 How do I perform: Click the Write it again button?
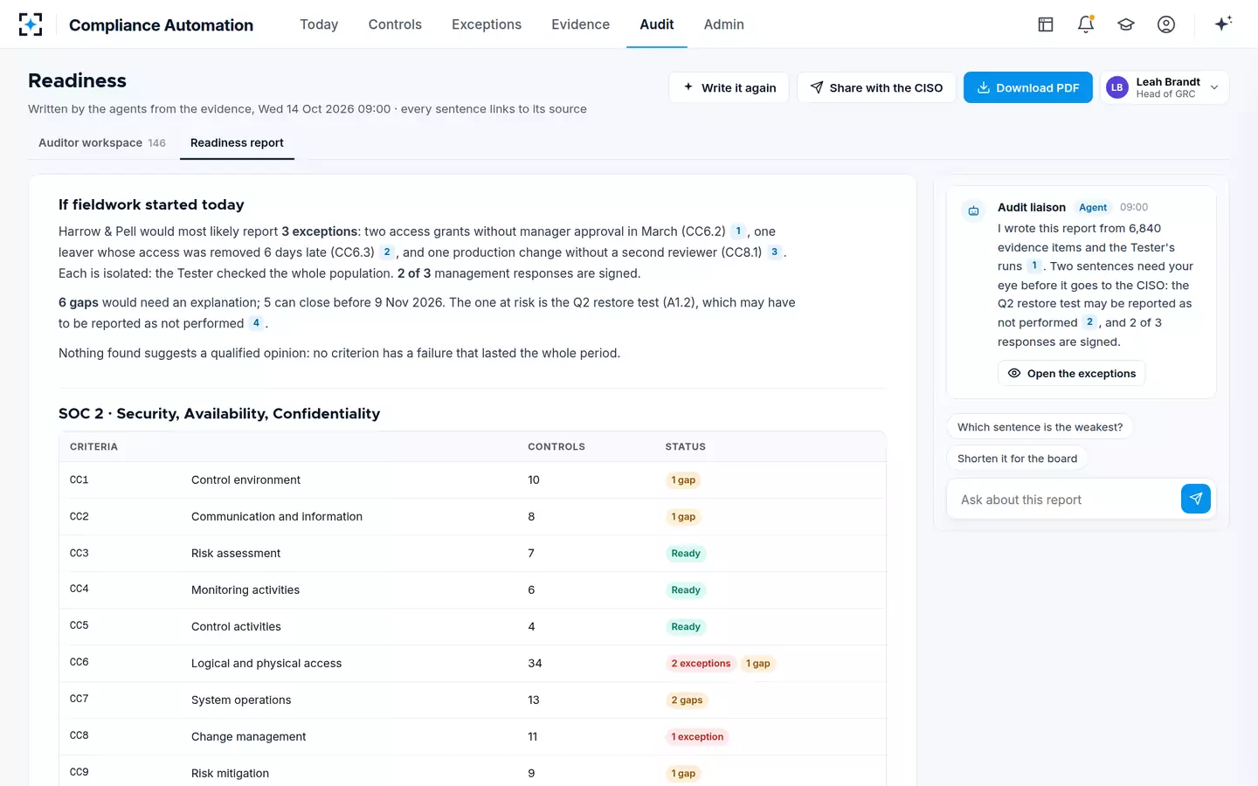[729, 87]
